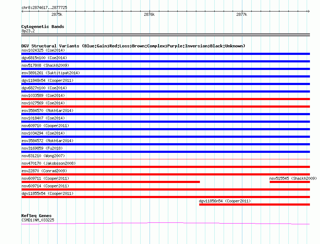The width and height of the screenshot is (320, 244).
Task: Click thin red line under nsv831210
Action: pyautogui.click(x=165, y=159)
